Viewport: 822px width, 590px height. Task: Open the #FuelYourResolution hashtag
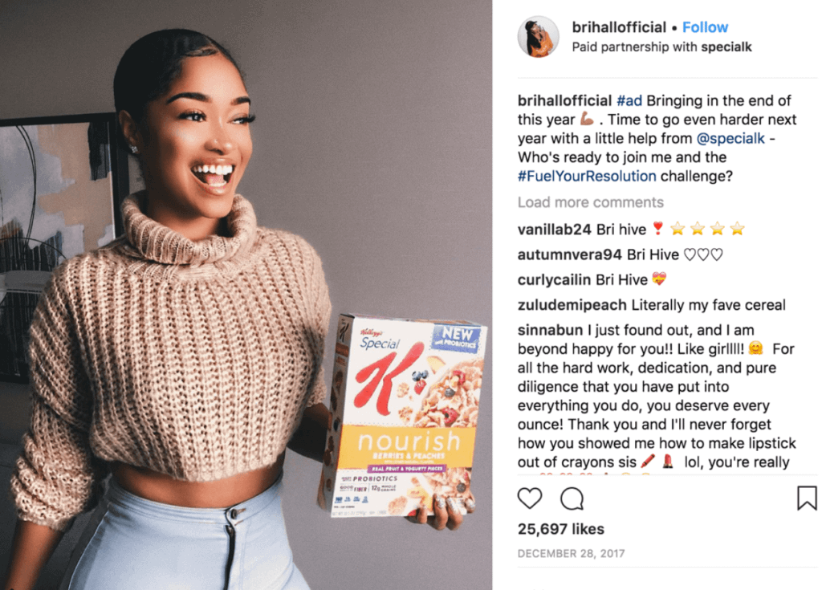click(x=587, y=177)
